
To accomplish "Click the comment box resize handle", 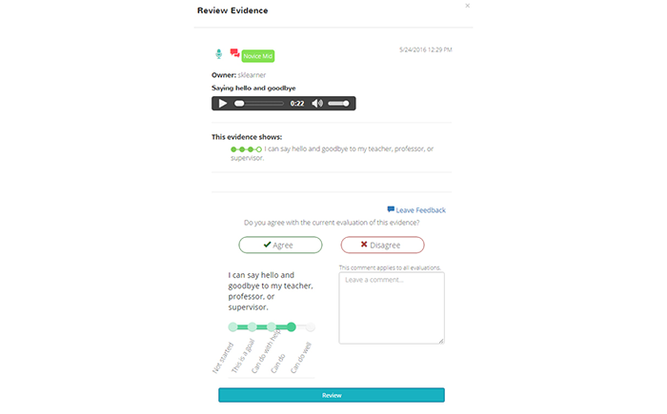I will click(x=441, y=341).
